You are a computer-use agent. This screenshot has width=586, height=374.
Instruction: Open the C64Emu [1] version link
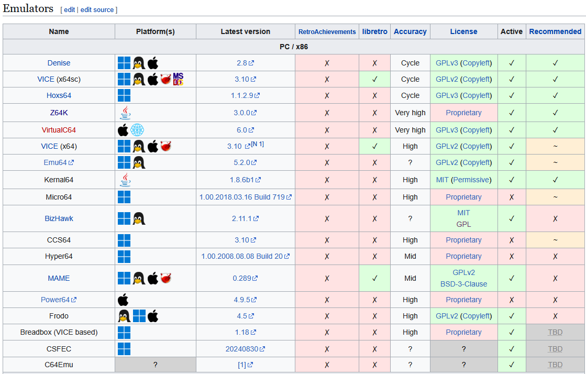pos(245,365)
